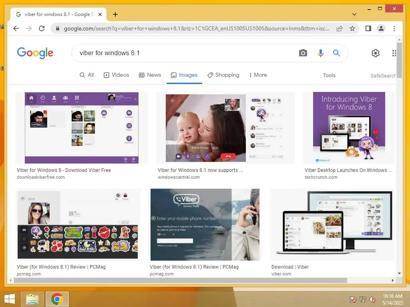Visit downloadviberfree.com source link
This screenshot has width=410, height=307.
coord(40,177)
